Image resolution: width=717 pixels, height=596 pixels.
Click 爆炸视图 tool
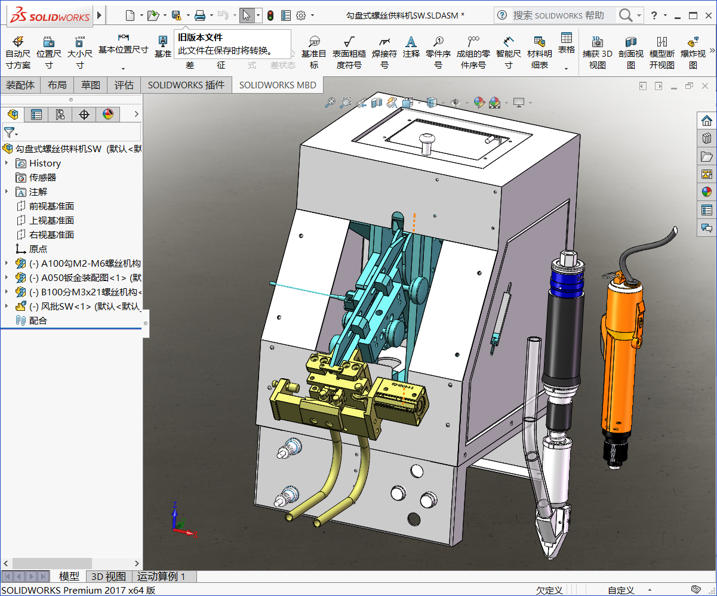[x=693, y=52]
